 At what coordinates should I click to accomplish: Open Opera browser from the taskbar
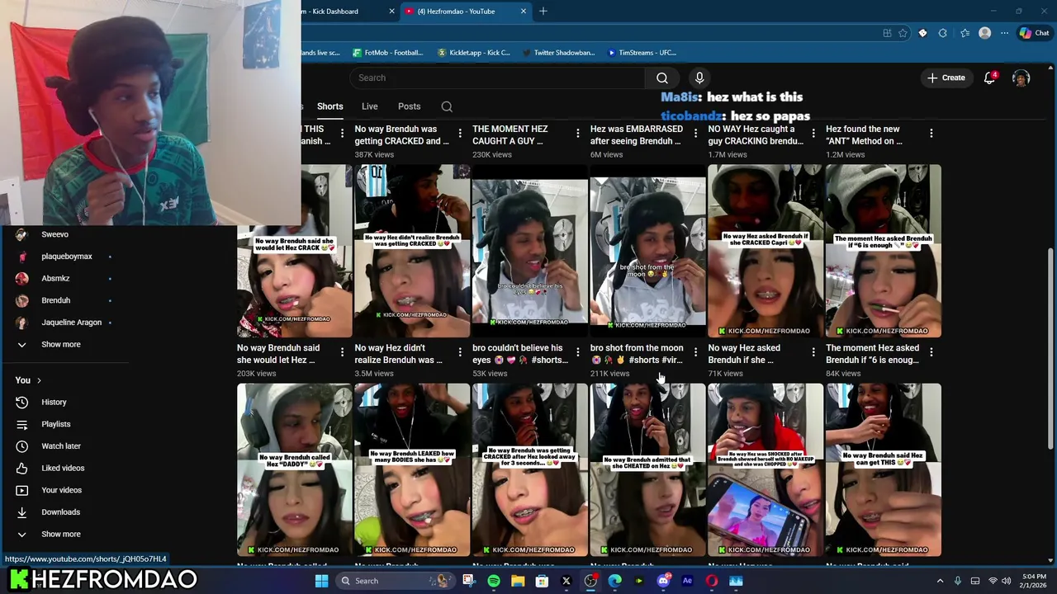point(712,581)
